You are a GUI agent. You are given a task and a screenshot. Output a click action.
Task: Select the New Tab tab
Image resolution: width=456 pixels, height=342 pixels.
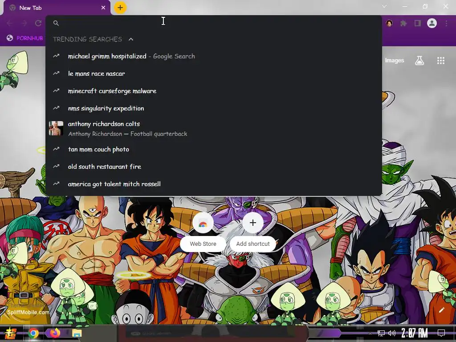pyautogui.click(x=57, y=8)
